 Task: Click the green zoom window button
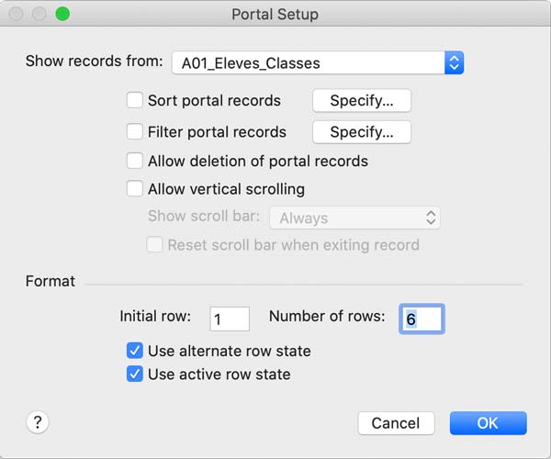tap(62, 14)
